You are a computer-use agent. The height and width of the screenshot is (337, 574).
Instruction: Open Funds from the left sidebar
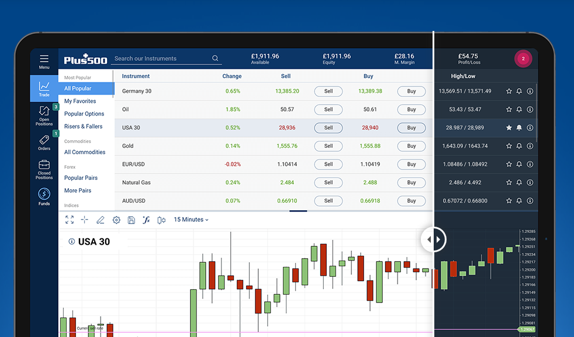[44, 196]
